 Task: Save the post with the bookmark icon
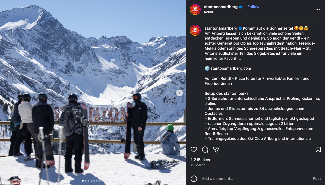[318, 150]
